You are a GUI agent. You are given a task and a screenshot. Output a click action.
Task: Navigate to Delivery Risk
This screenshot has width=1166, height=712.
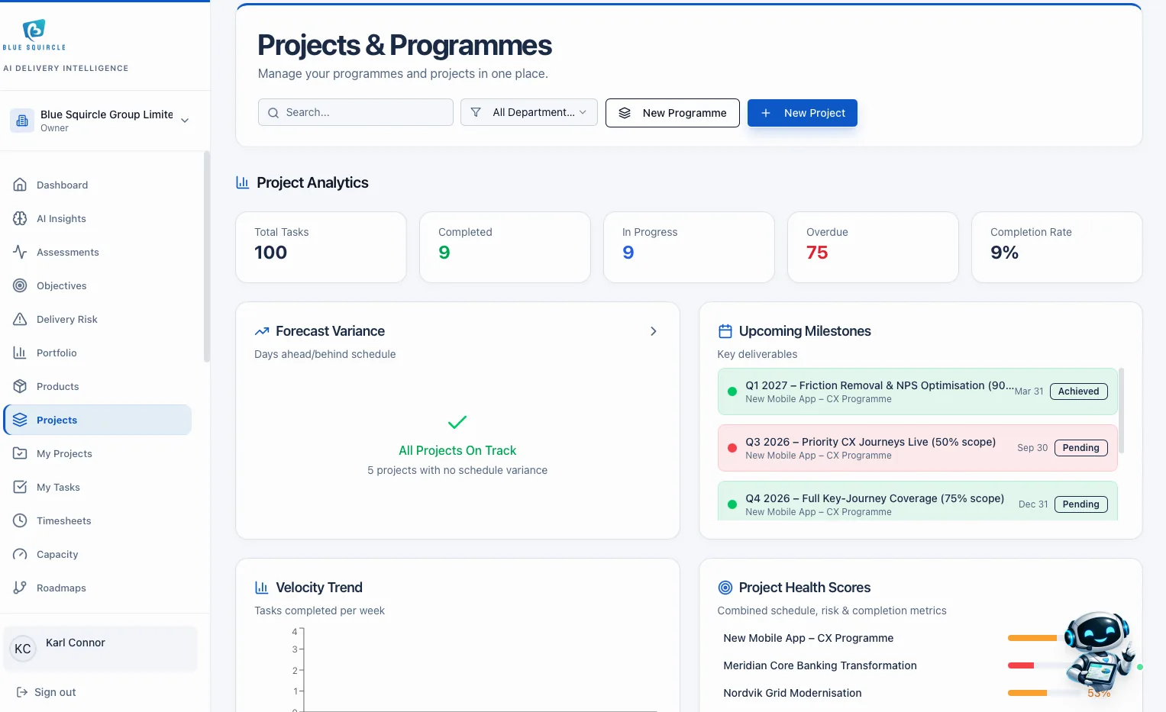98,319
